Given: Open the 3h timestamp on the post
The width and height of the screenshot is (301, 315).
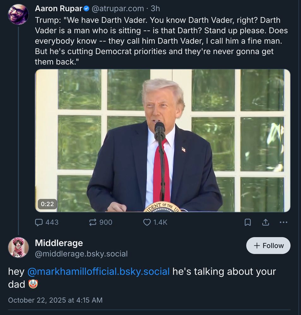Looking at the screenshot, I should (x=156, y=9).
